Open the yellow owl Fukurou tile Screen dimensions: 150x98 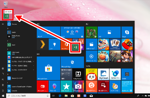(x=91, y=74)
